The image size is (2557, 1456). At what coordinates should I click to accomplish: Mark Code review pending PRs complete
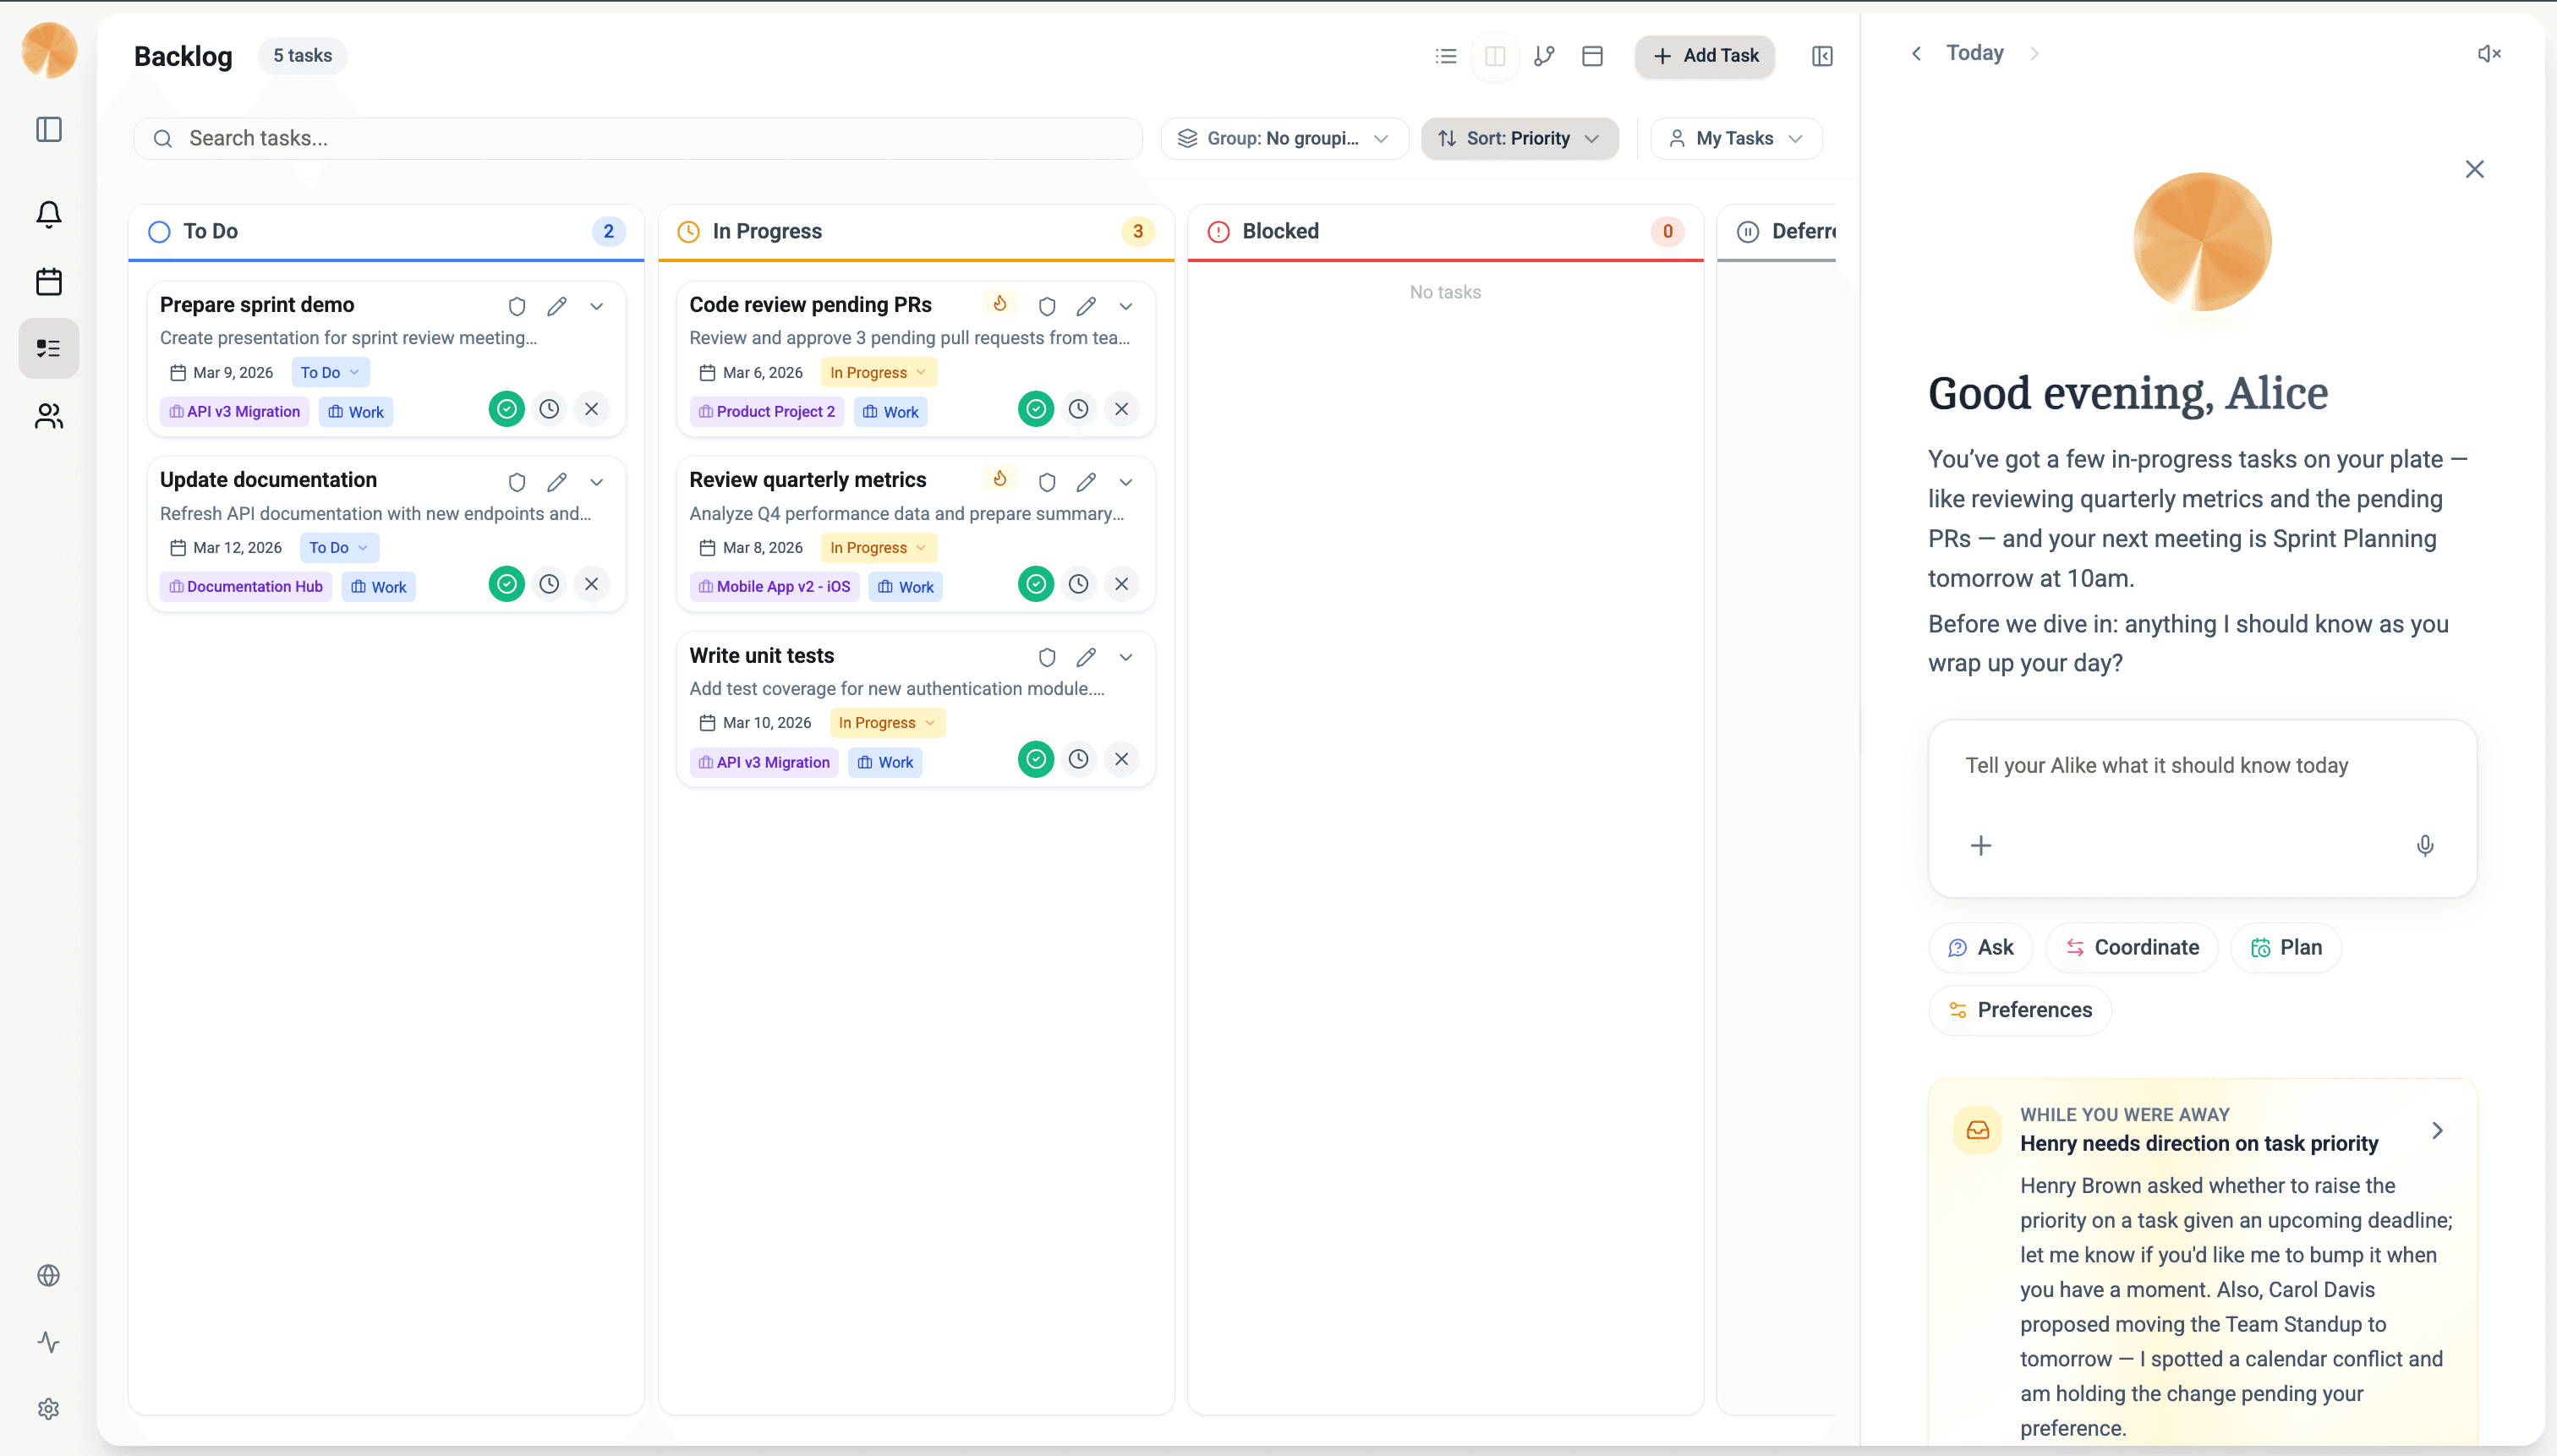click(x=1035, y=409)
